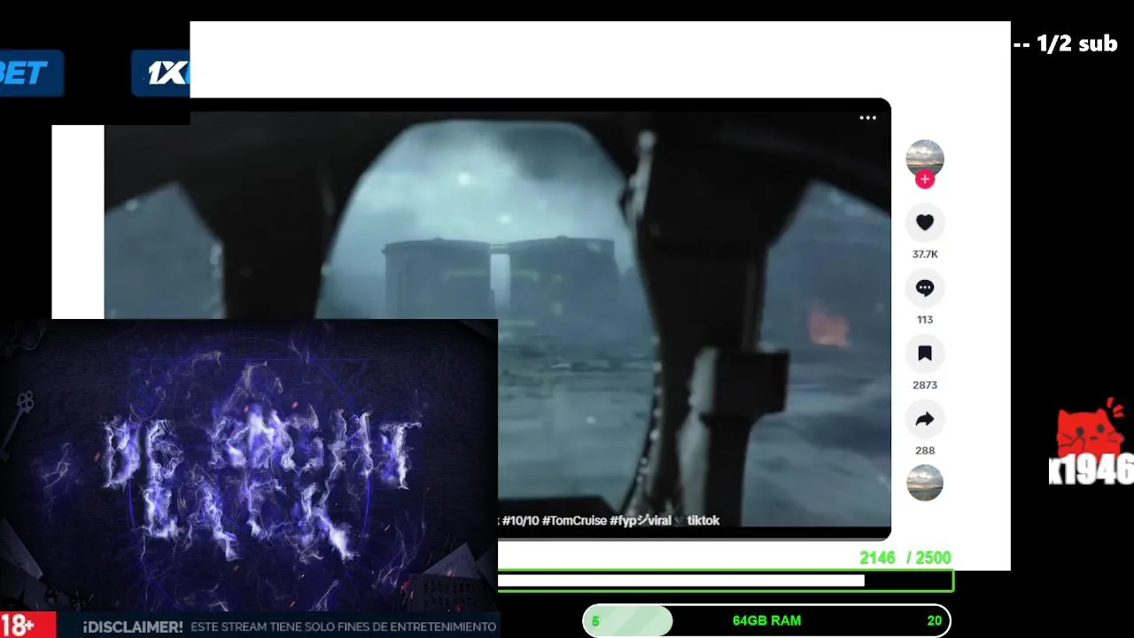This screenshot has height=638, width=1134.
Task: Click the #TomCruise hashtag in the caption
Action: point(574,521)
